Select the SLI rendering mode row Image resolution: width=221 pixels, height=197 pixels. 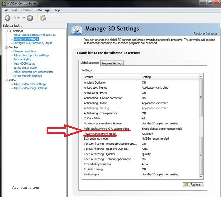(x=140, y=139)
